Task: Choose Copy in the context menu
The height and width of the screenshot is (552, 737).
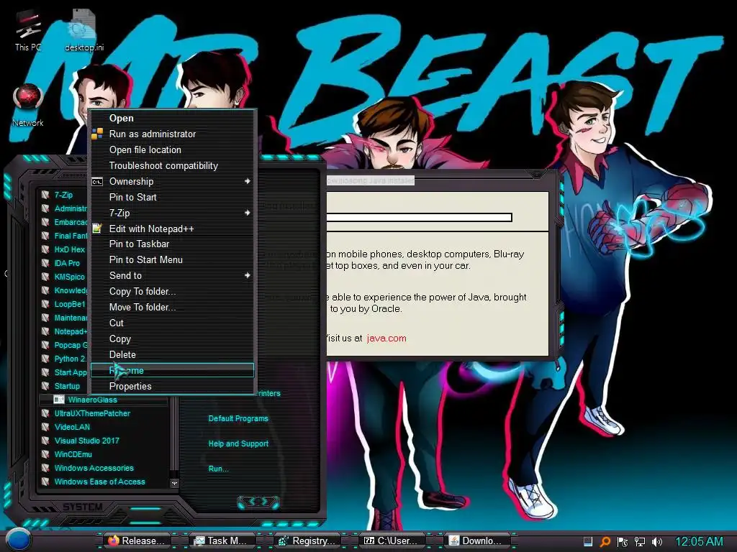Action: point(172,339)
